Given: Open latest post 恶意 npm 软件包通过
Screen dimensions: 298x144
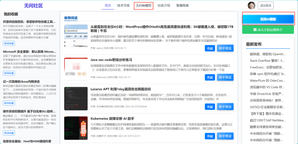Looking at the screenshot, I should point(268,74).
